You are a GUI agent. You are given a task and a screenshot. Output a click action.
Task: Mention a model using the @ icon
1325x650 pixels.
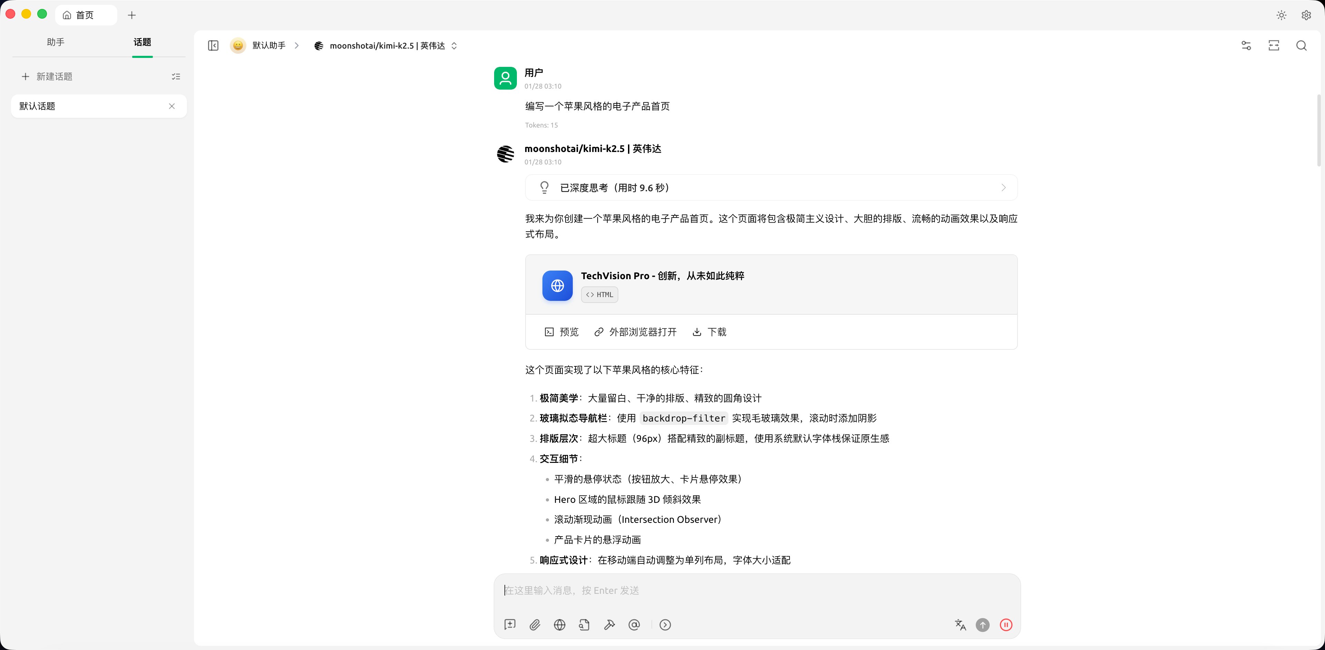(x=634, y=625)
